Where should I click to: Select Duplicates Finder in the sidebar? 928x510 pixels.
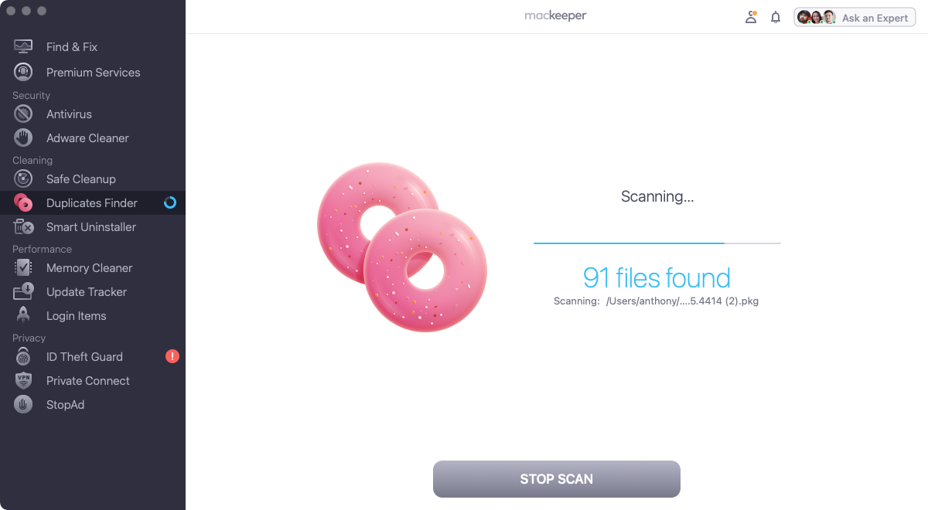93,202
